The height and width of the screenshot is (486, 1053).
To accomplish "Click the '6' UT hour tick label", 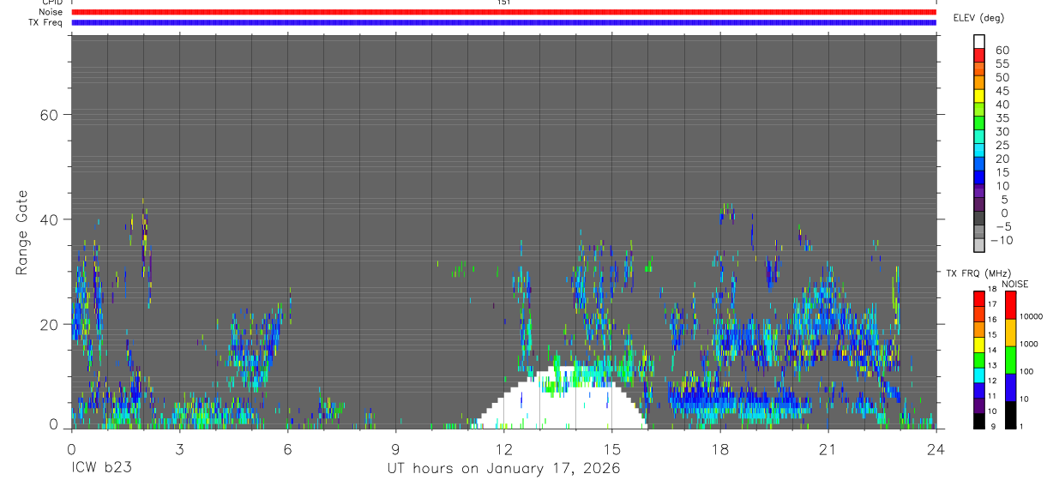I will click(x=287, y=448).
